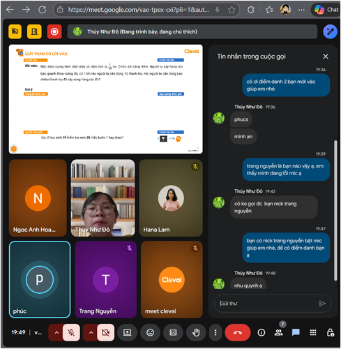Click 'cô ko gọi đc bạn nick trang nguyễn' message
Image resolution: width=341 pixels, height=349 pixels.
point(274,207)
